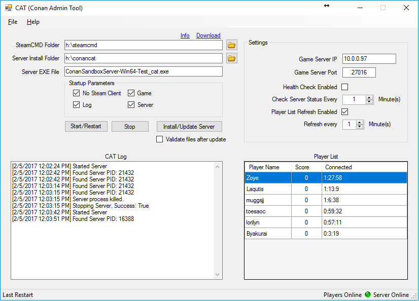Screen dimensions: 419x301
Task: Open the File menu
Action: [13, 22]
